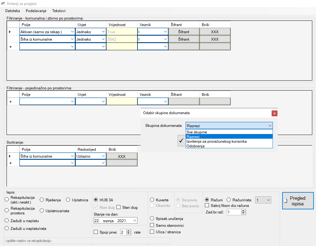Select Odobrenja from the dropdown list

pos(196,146)
